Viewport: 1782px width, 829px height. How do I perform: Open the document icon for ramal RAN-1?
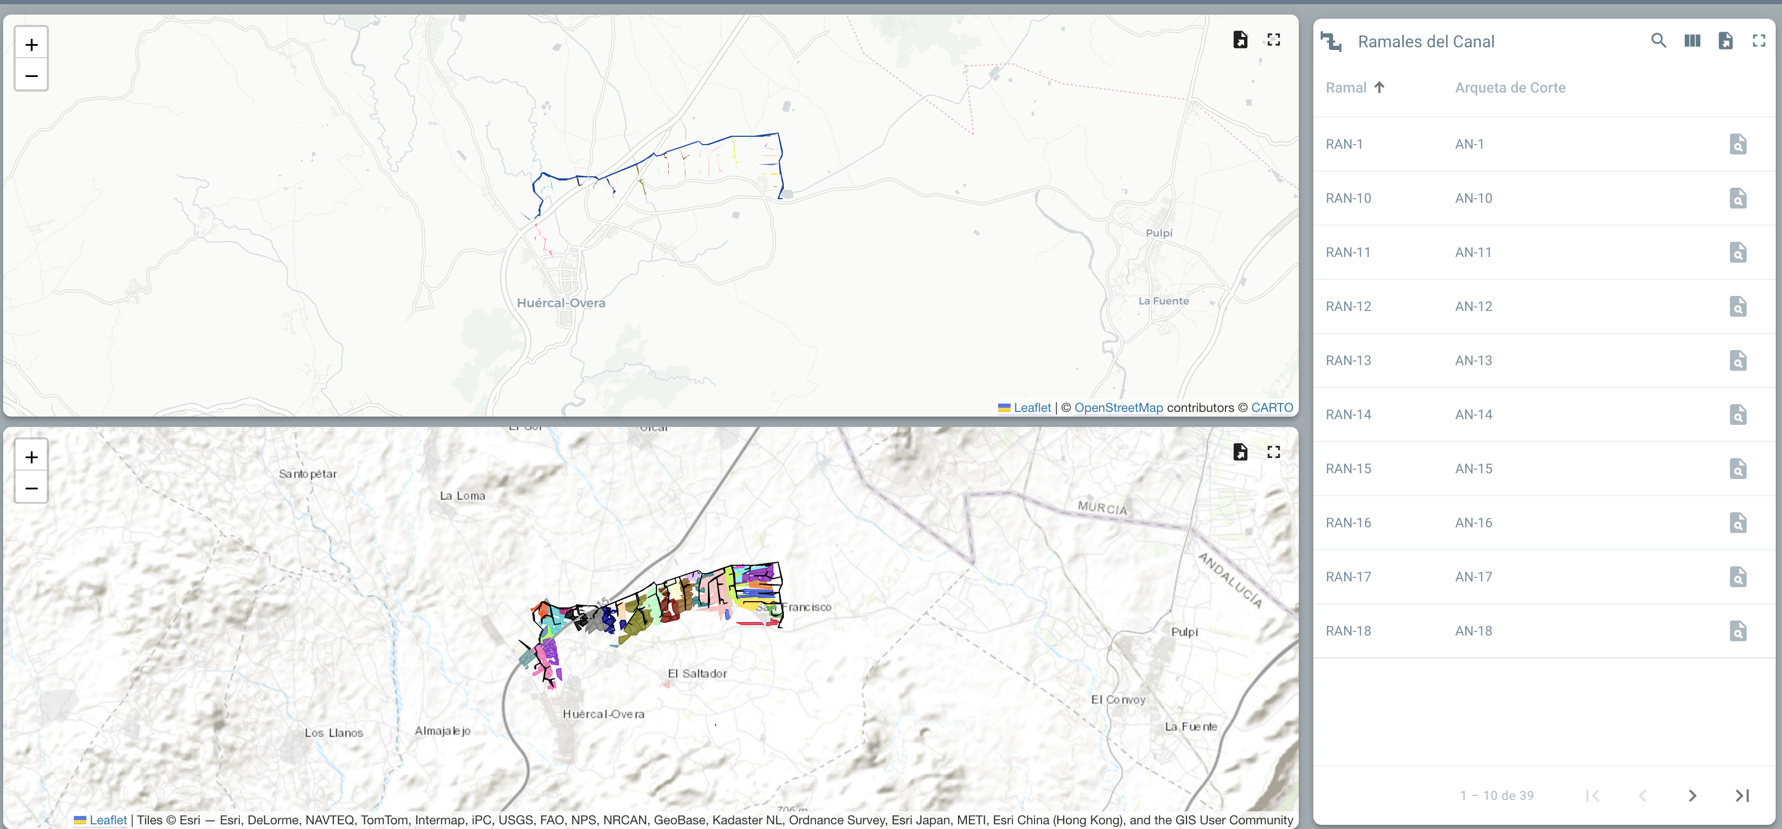tap(1738, 144)
